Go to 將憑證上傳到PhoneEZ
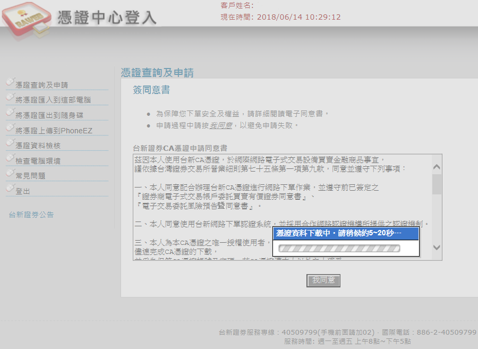 click(54, 131)
